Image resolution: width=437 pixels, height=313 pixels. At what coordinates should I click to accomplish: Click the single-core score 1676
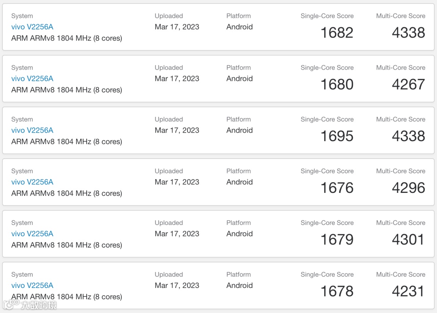(x=337, y=188)
